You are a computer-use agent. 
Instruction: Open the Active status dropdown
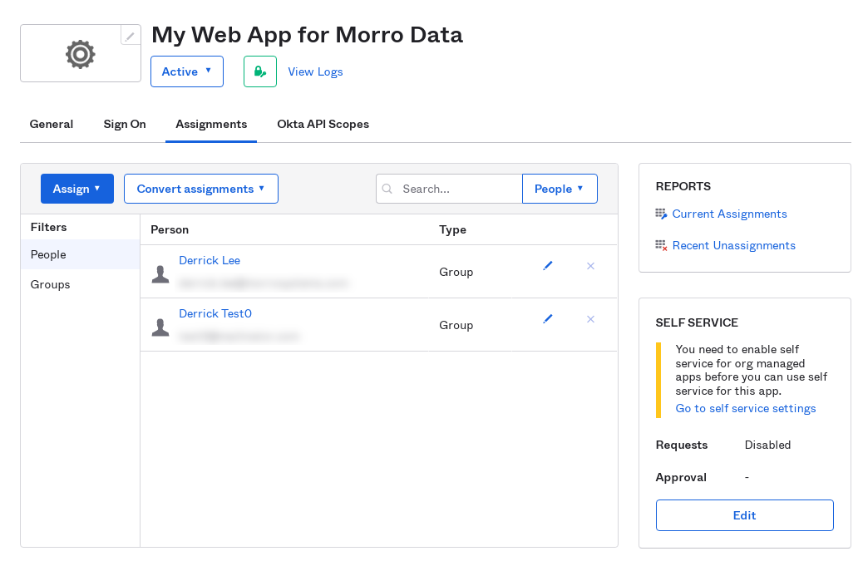click(187, 71)
